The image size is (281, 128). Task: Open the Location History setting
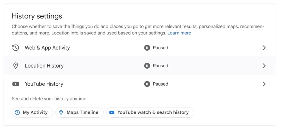tap(140, 66)
